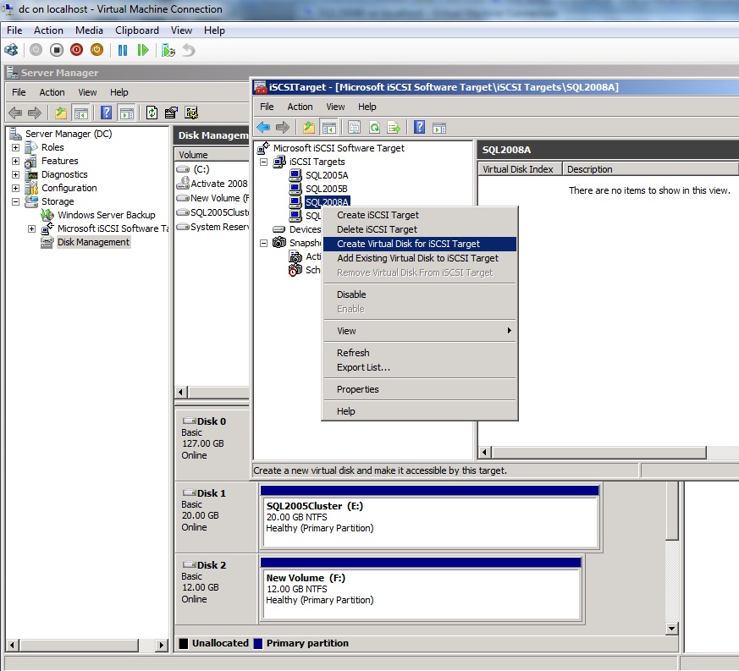Click right arrow of Server Manager tree scrollbar
The height and width of the screenshot is (671, 739).
(x=161, y=645)
